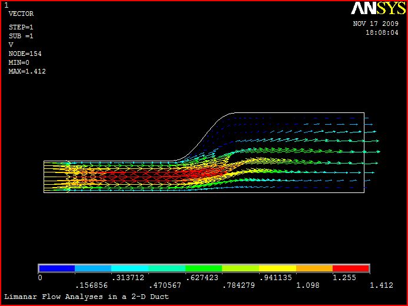Click the .627423 legend value label

point(201,278)
